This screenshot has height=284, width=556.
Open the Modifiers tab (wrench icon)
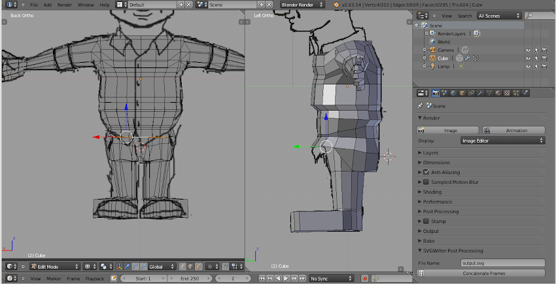[480, 93]
